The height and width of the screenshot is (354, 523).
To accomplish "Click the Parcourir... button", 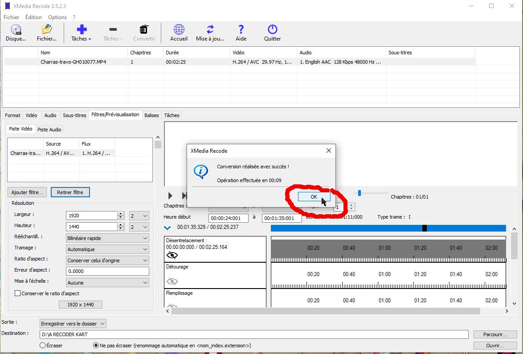I will tap(495, 334).
